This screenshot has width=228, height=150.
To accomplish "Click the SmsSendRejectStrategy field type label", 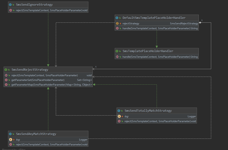I will click(x=184, y=23).
